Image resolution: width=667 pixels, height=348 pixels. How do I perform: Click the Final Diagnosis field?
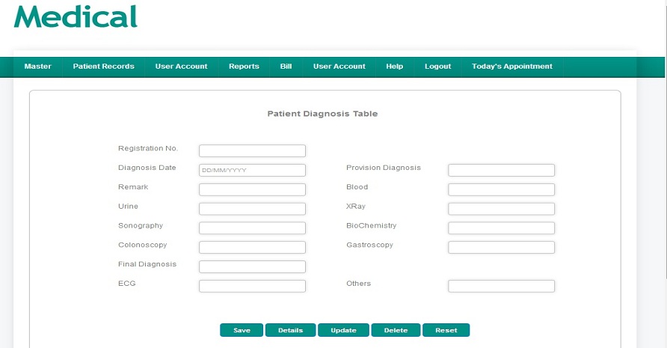(252, 266)
